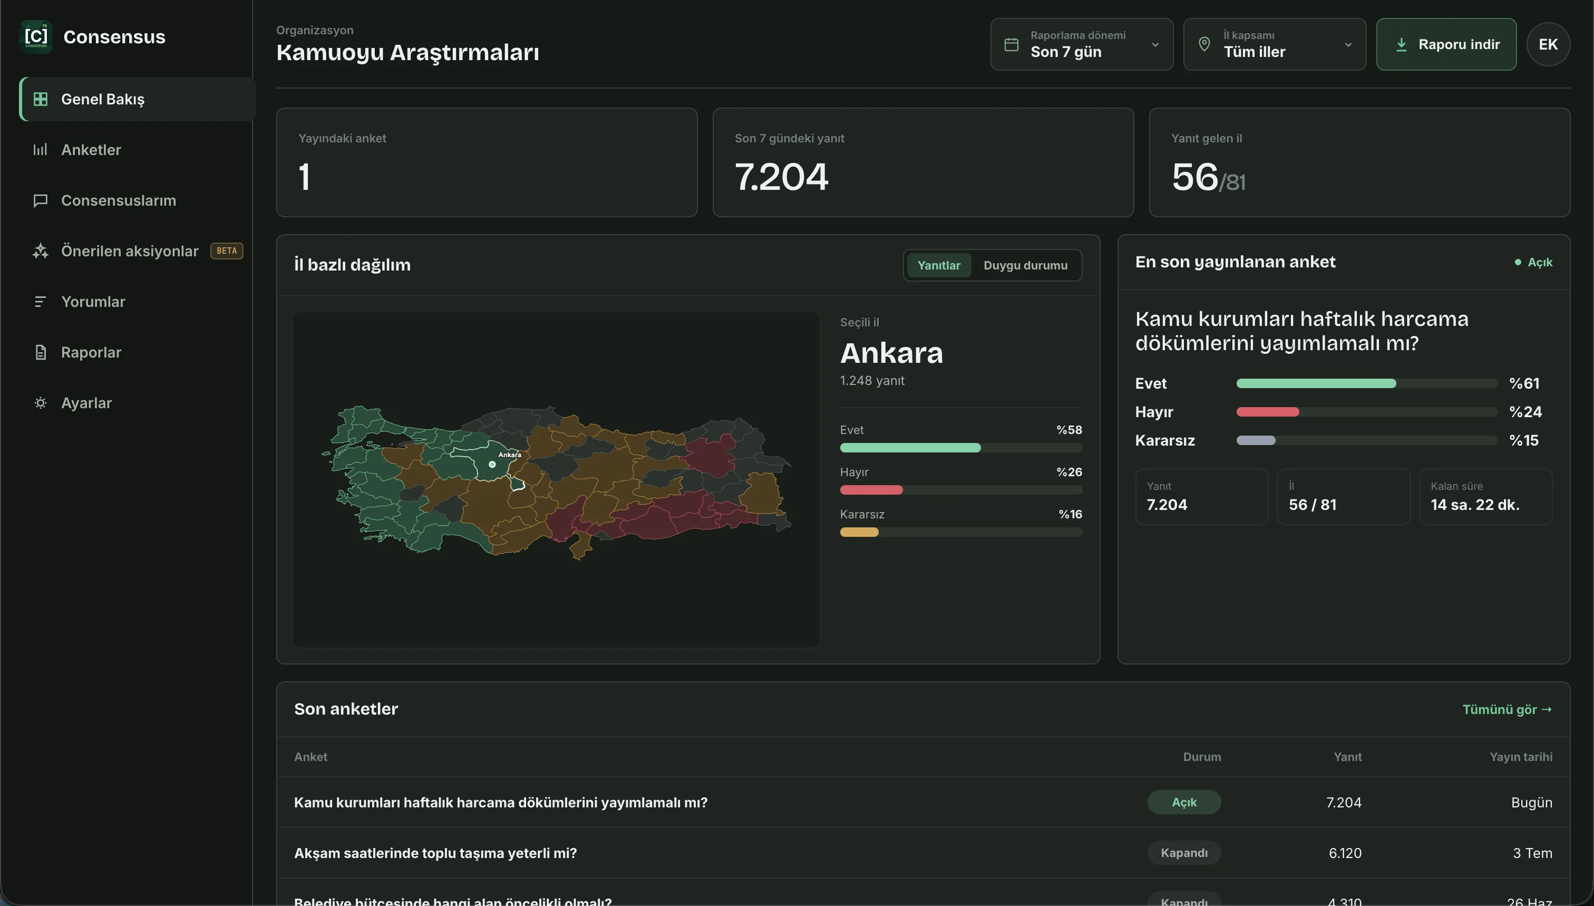Click the Yorumlar lines icon

(x=41, y=302)
